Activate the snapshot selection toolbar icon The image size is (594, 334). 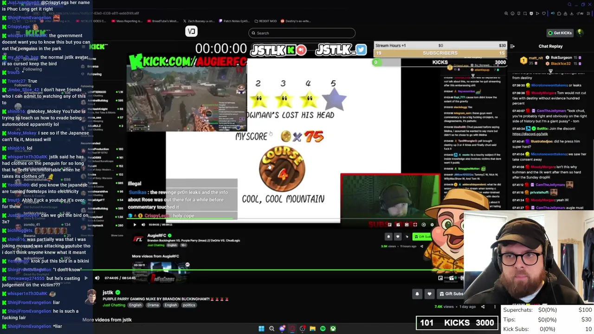[525, 13]
